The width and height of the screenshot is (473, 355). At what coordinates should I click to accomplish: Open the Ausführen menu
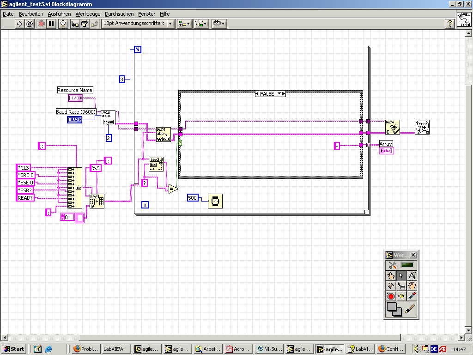pos(59,14)
